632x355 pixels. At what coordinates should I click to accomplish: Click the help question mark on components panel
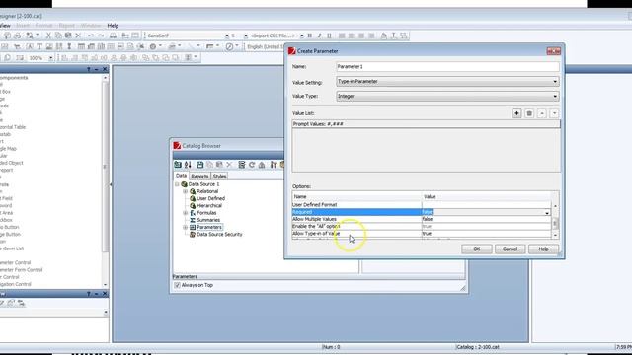pos(89,70)
